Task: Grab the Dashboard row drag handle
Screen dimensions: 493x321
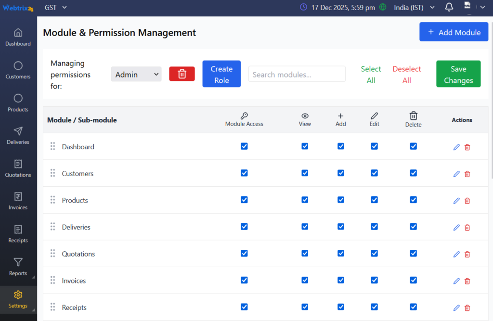Action: pos(53,146)
